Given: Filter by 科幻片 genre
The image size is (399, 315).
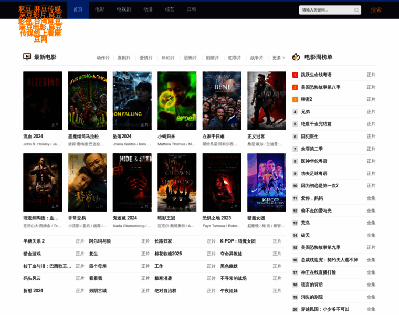Looking at the screenshot, I should [168, 58].
